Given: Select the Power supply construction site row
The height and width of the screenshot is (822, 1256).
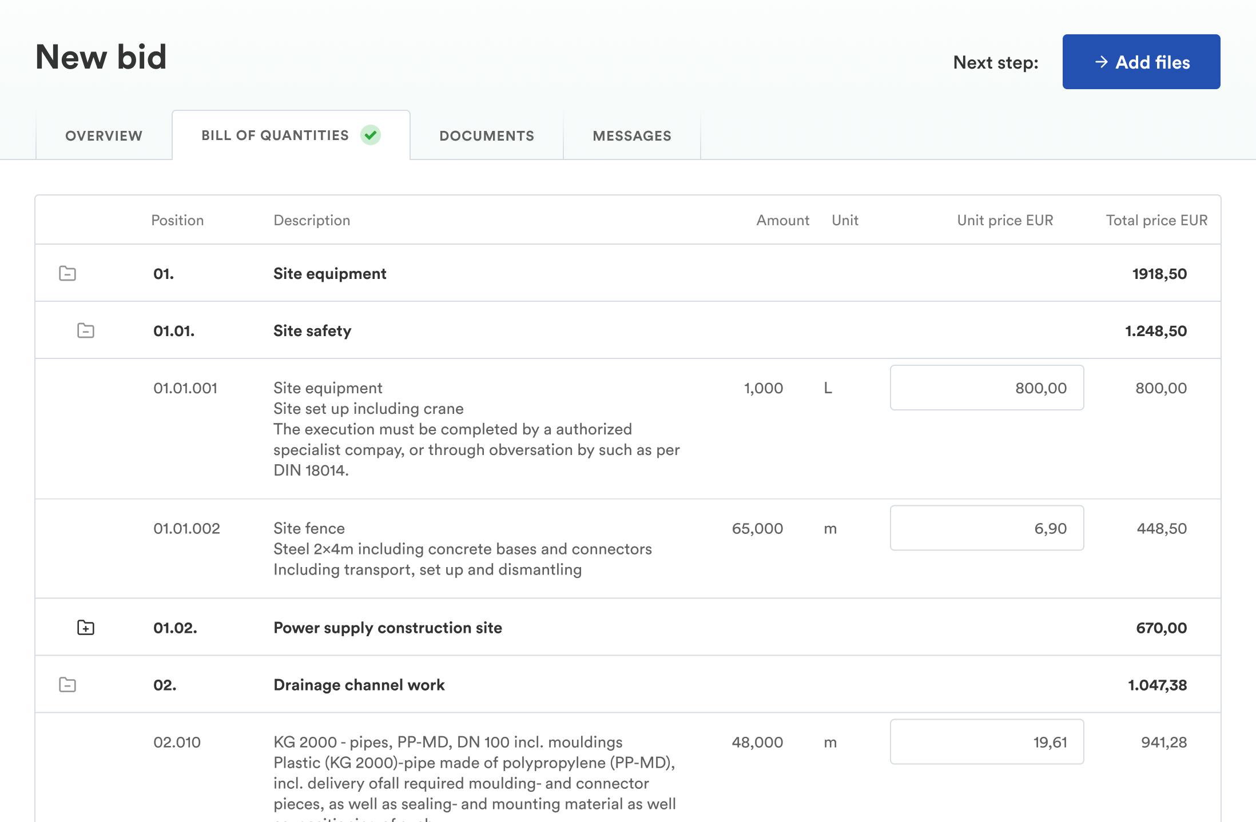Looking at the screenshot, I should click(387, 628).
